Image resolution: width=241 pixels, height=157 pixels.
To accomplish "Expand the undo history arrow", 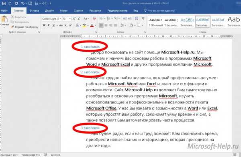I will [26, 3].
